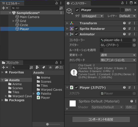Open Sprites-Default material help
The height and width of the screenshot is (127, 138).
pos(132,101)
